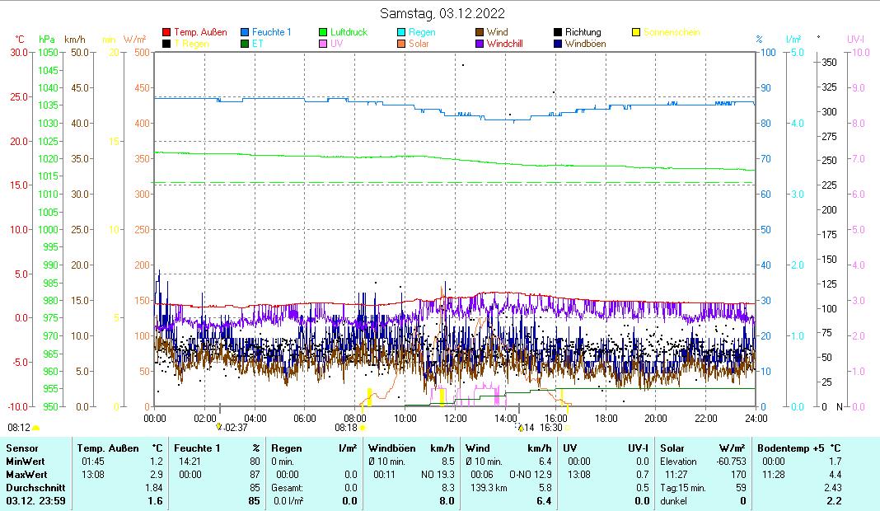Click the red Temp. Außen legend swatch
880x511 pixels.
pyautogui.click(x=166, y=32)
